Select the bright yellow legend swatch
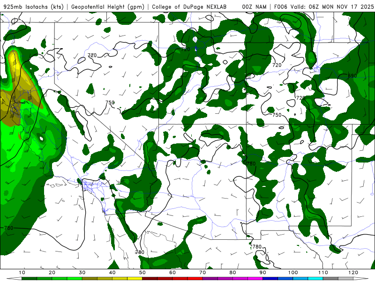375x281 pixels. (x=135, y=279)
